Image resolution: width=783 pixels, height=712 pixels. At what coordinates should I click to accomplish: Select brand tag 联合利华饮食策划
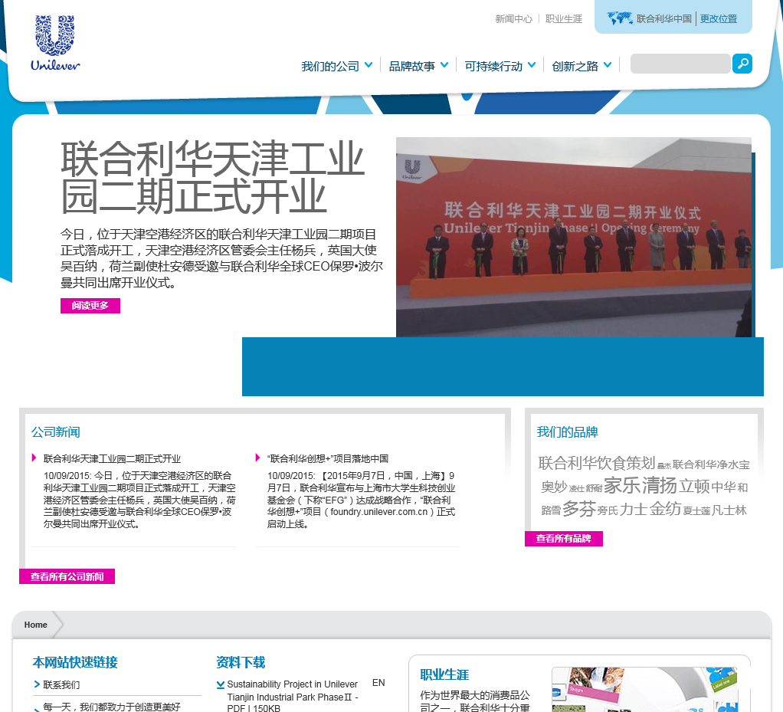point(596,463)
